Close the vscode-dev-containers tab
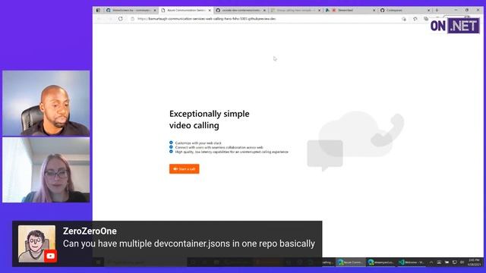 click(x=264, y=10)
